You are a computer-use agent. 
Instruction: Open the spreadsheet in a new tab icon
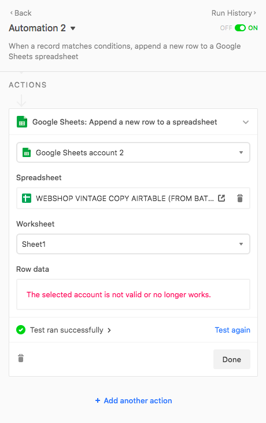(x=221, y=198)
